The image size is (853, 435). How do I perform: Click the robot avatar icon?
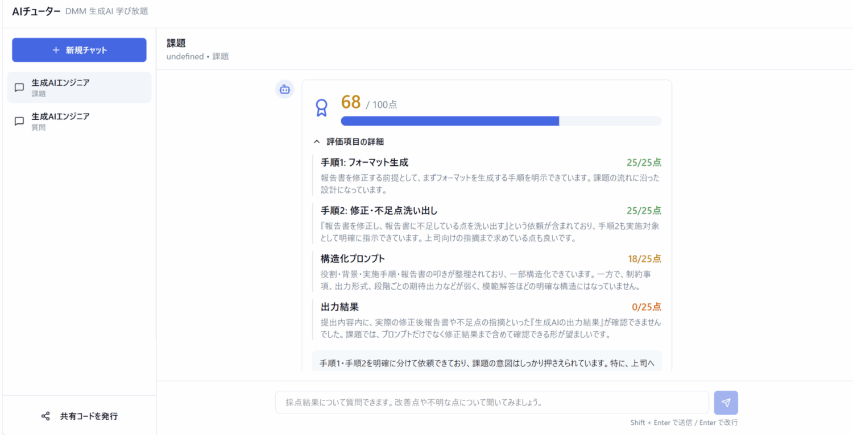(x=285, y=89)
